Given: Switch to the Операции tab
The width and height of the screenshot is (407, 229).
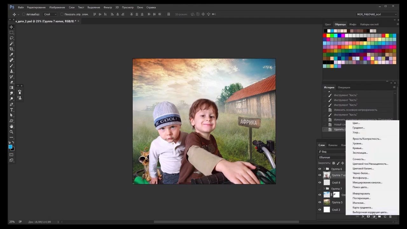Looking at the screenshot, I should point(344,87).
